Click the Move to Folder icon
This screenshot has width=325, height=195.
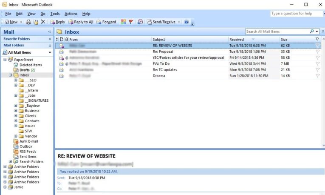[x=36, y=22]
